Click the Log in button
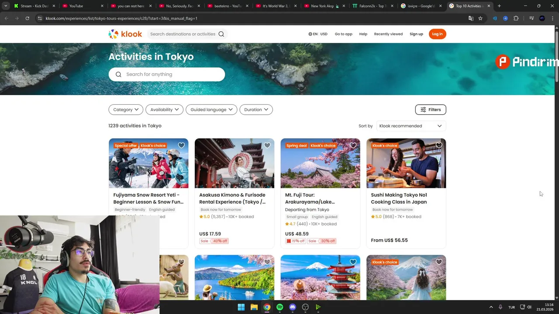 click(x=437, y=34)
